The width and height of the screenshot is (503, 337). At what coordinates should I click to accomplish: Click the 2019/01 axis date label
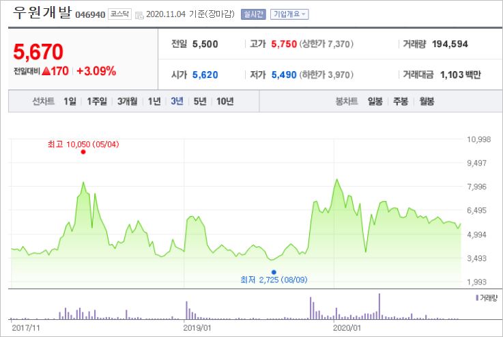click(197, 328)
